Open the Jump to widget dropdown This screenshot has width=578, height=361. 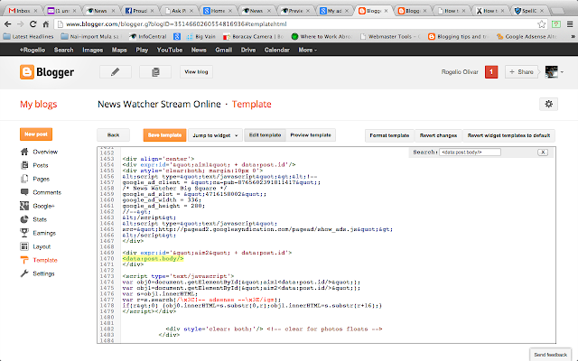pyautogui.click(x=215, y=135)
